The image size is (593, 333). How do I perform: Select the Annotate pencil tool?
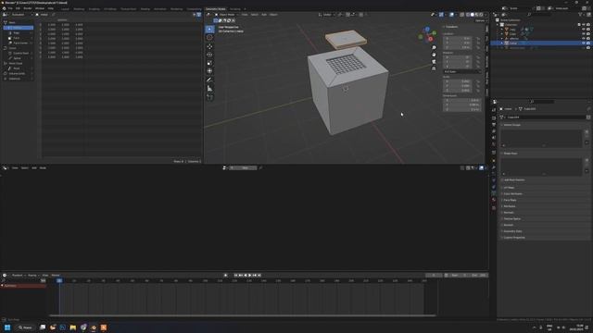pyautogui.click(x=210, y=80)
